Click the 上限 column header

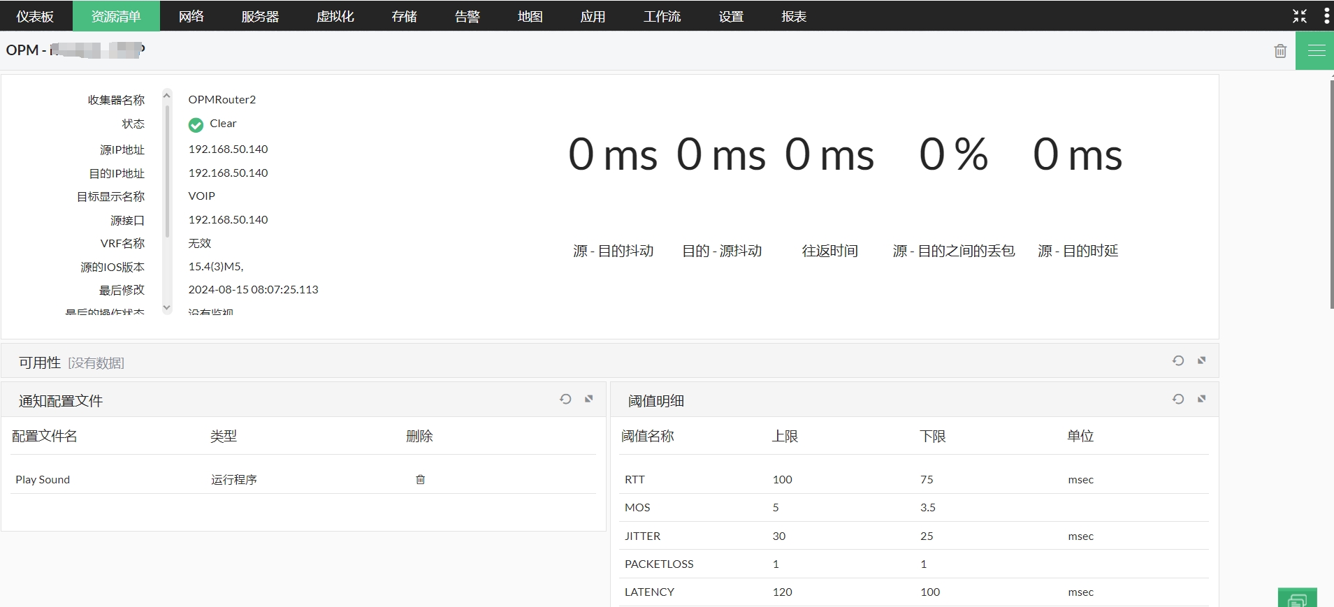785,436
